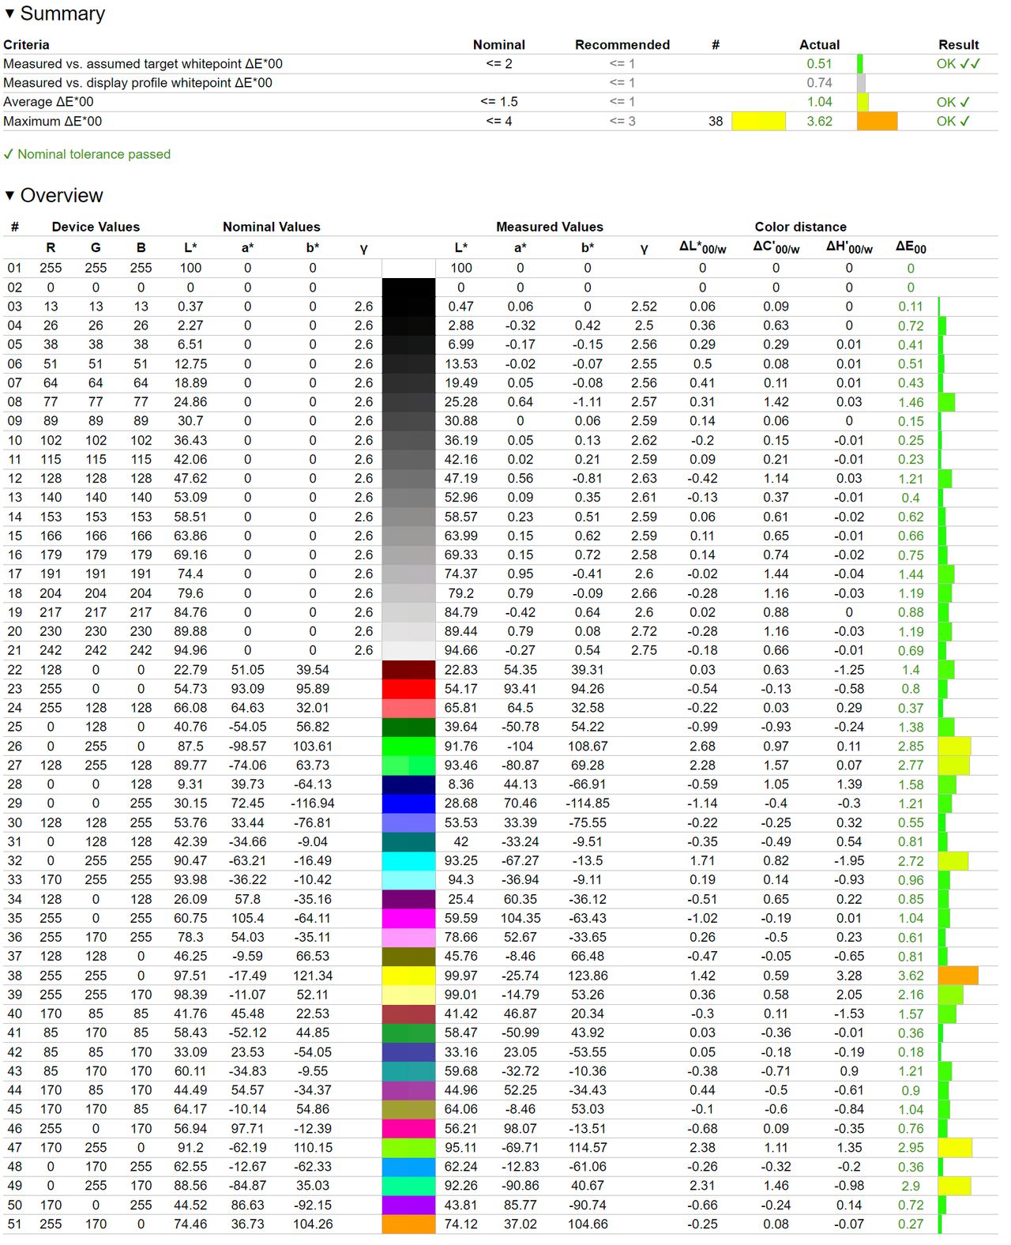Click the orange ΔE bar in row 38
The height and width of the screenshot is (1245, 1011).
[958, 976]
